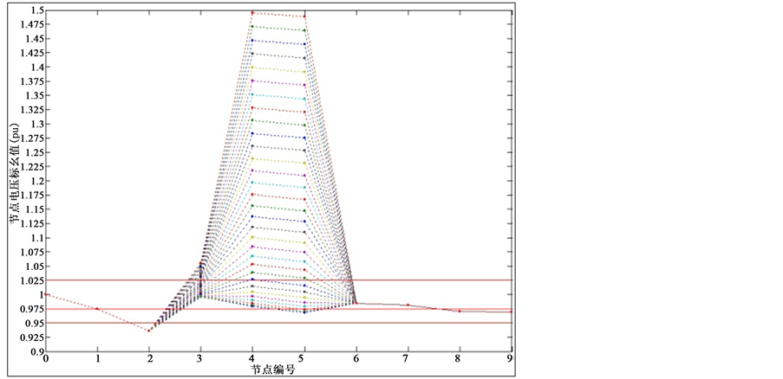Viewport: 783px width, 379px height.
Task: Click the topmost red data point at node 4
Action: [252, 13]
